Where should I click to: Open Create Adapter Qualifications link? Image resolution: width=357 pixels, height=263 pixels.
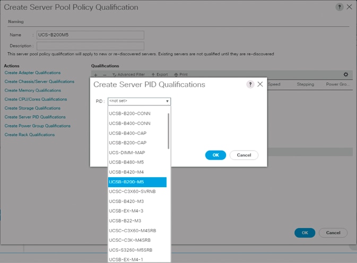coord(32,73)
